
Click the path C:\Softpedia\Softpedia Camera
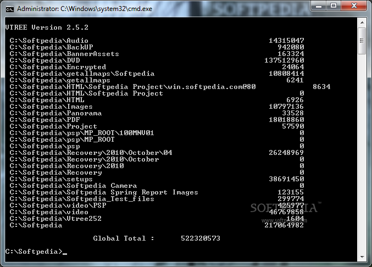(x=73, y=186)
